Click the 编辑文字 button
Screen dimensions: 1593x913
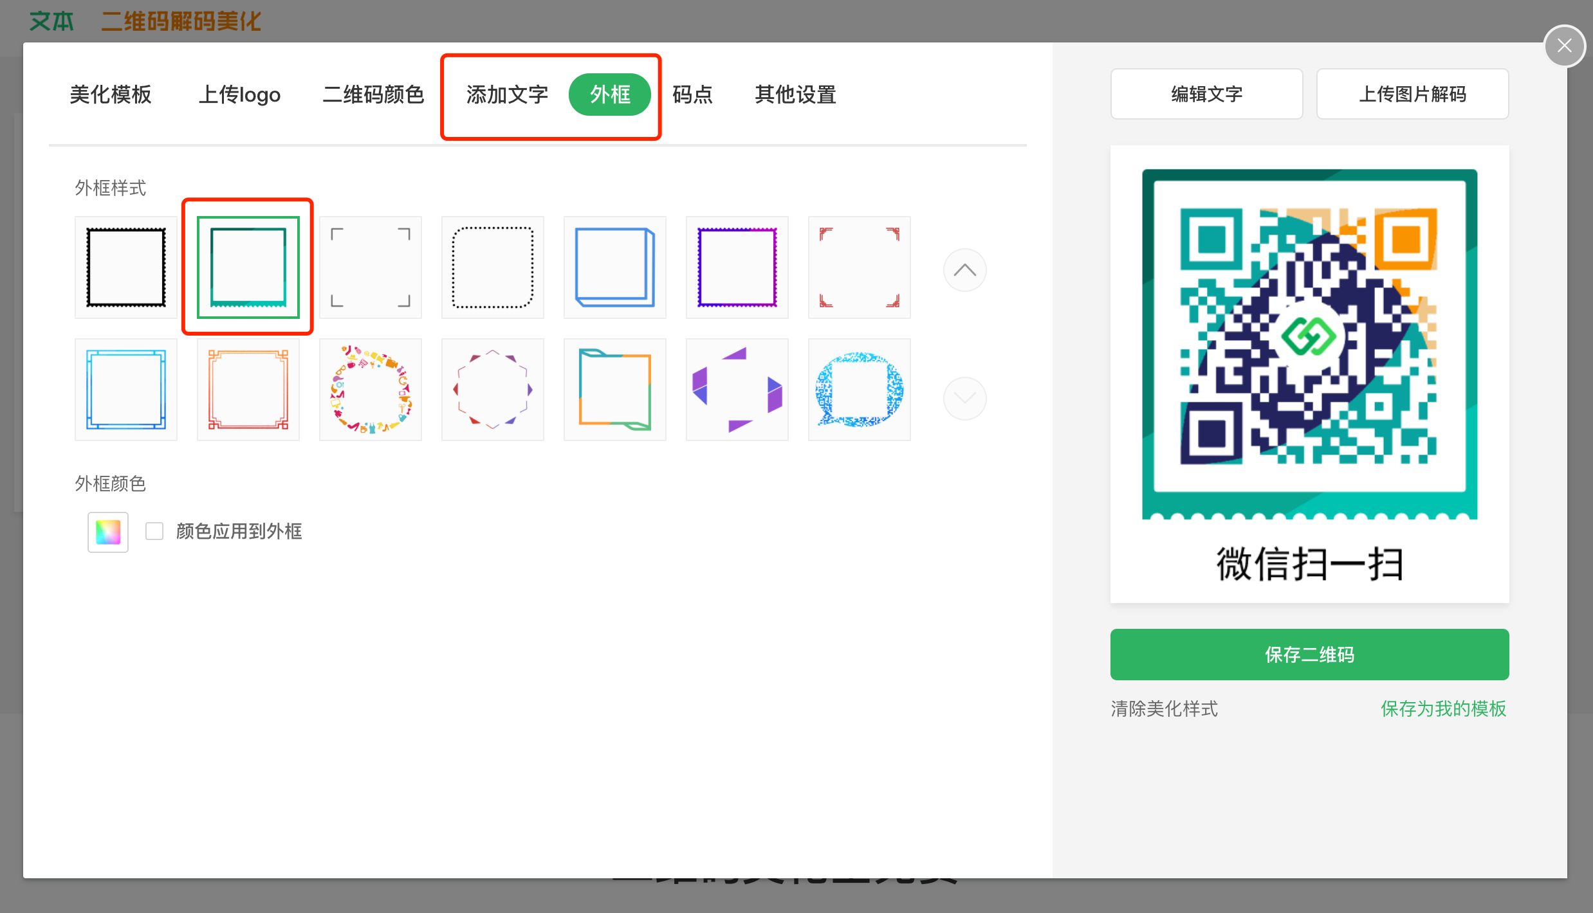click(x=1207, y=94)
